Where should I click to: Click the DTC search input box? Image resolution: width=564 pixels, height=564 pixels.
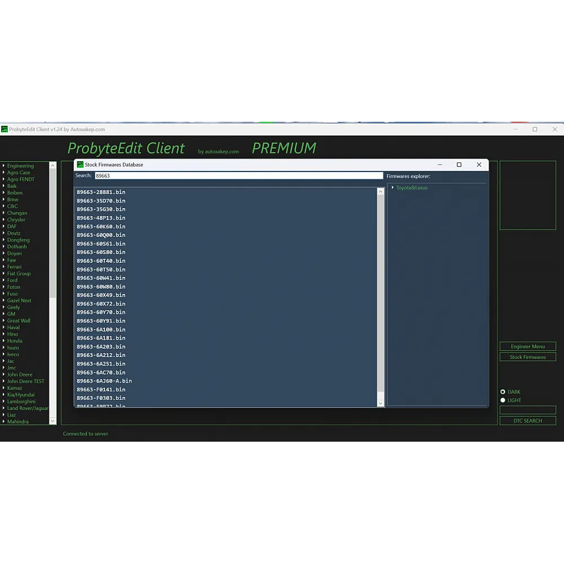pos(527,410)
